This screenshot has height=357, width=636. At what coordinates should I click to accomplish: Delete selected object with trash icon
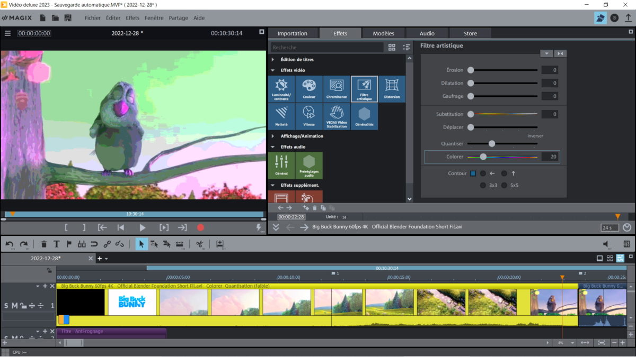tap(43, 244)
